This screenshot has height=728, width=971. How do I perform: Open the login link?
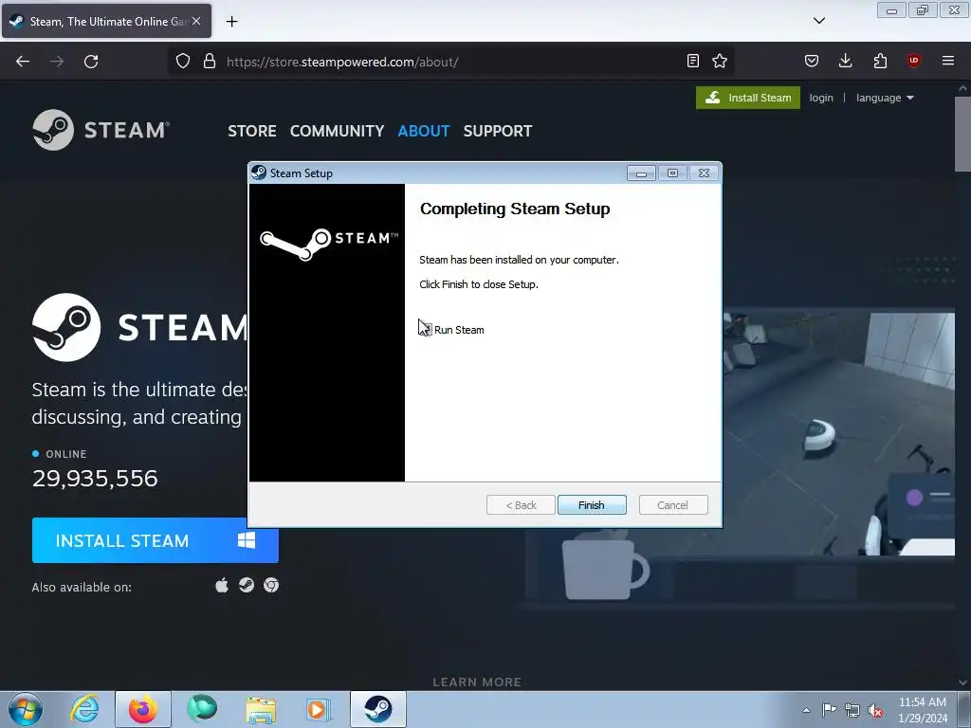tap(820, 98)
